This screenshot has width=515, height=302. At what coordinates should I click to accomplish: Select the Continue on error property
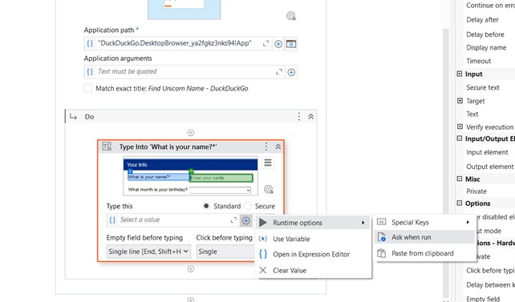[490, 6]
